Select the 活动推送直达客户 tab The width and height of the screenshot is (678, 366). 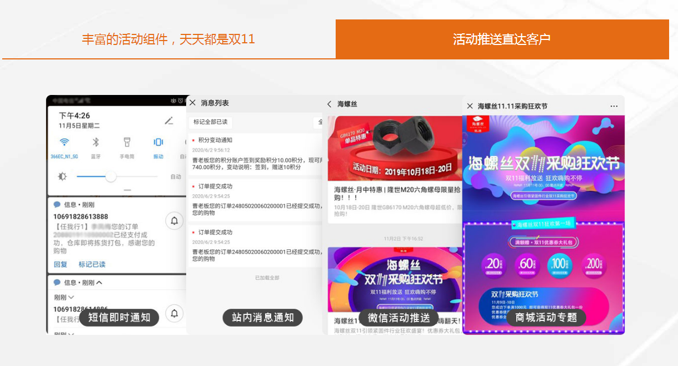coord(502,39)
